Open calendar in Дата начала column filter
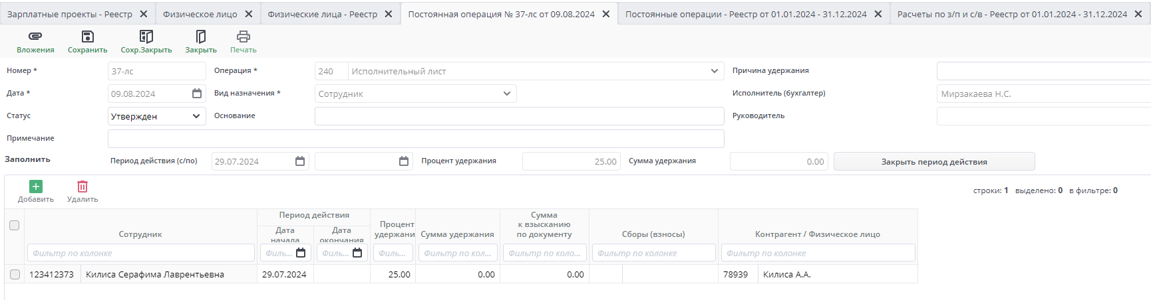The image size is (1151, 300). (x=301, y=253)
